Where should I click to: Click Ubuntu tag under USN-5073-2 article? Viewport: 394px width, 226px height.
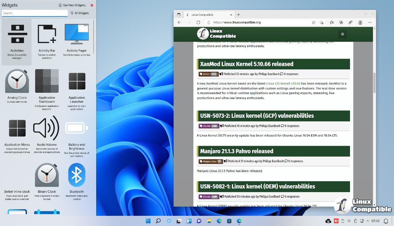(209, 126)
